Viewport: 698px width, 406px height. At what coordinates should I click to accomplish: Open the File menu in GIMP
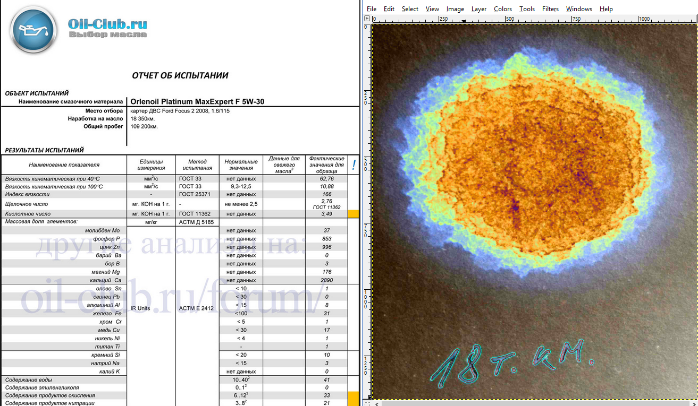pos(372,9)
